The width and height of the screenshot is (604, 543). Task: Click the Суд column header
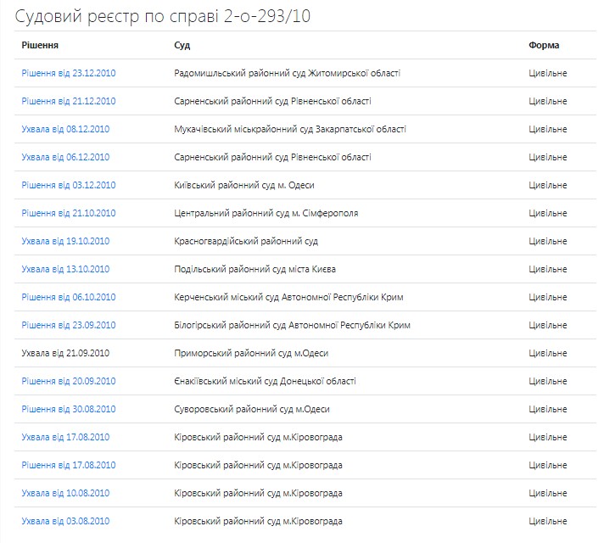pos(182,45)
